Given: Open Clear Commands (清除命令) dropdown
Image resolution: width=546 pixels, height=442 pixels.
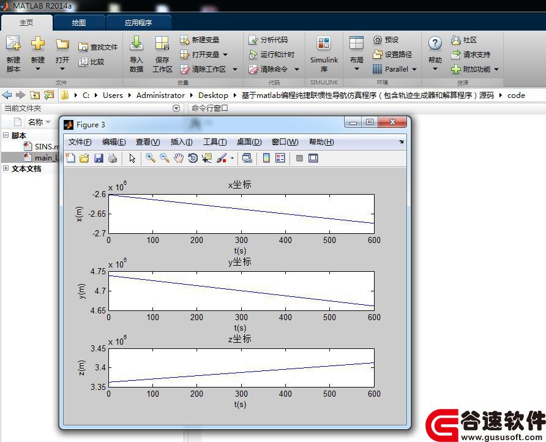Looking at the screenshot, I should (297, 69).
